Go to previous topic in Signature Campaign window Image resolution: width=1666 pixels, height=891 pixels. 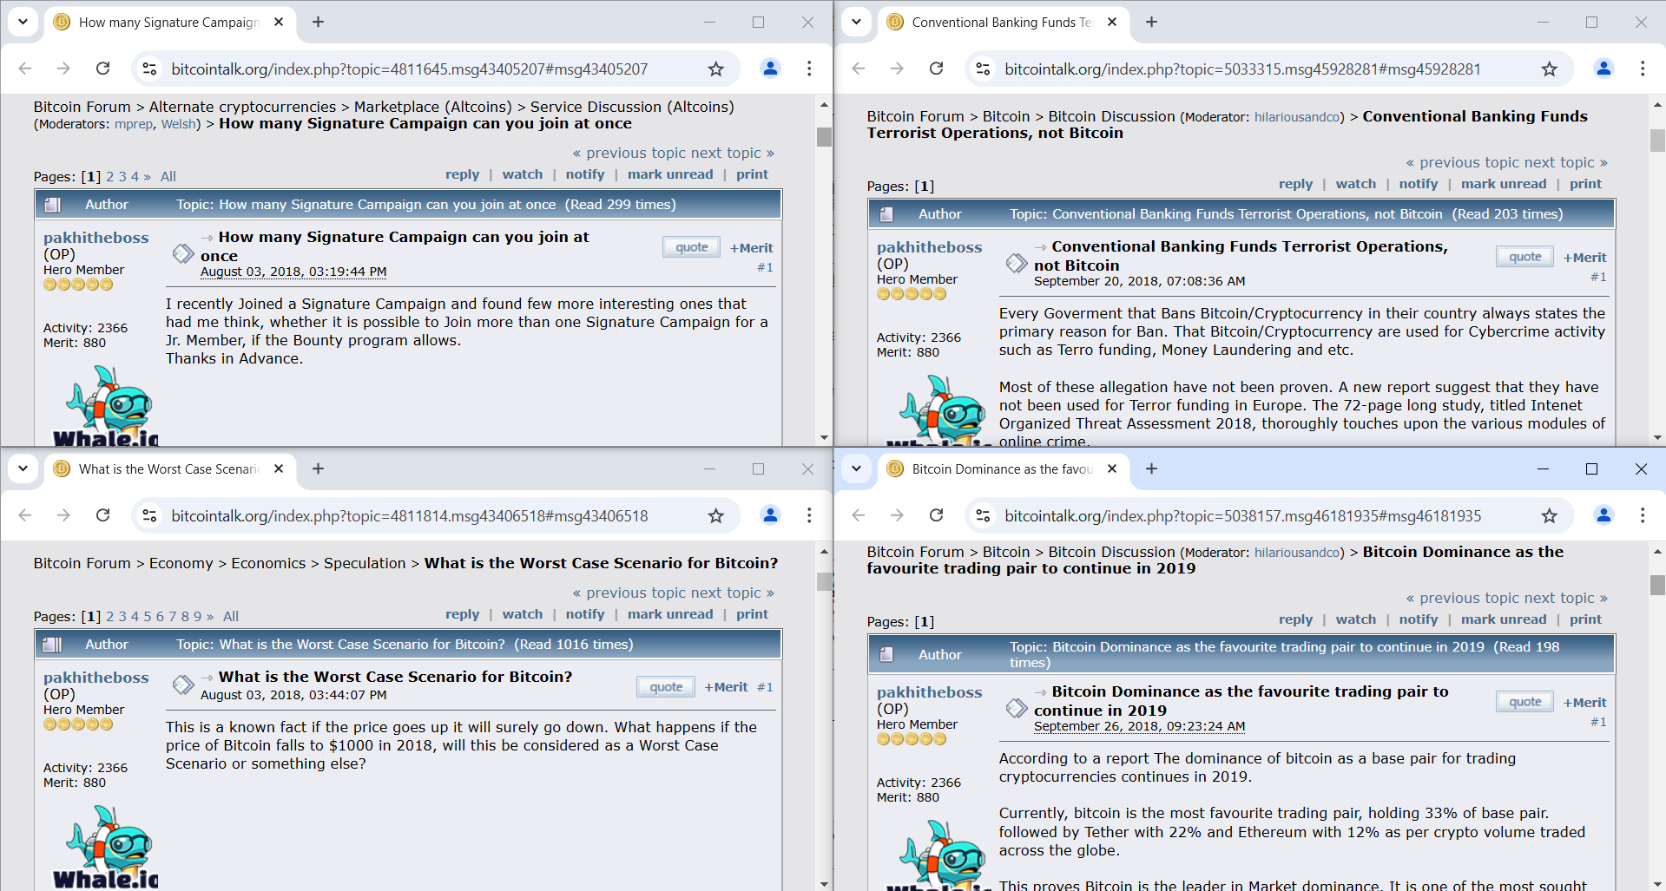coord(629,153)
